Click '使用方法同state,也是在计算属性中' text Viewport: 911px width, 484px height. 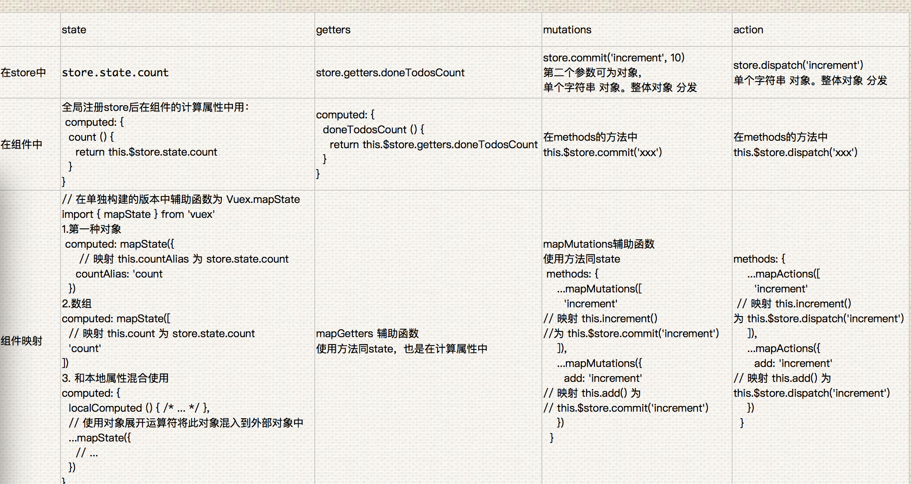coord(402,349)
